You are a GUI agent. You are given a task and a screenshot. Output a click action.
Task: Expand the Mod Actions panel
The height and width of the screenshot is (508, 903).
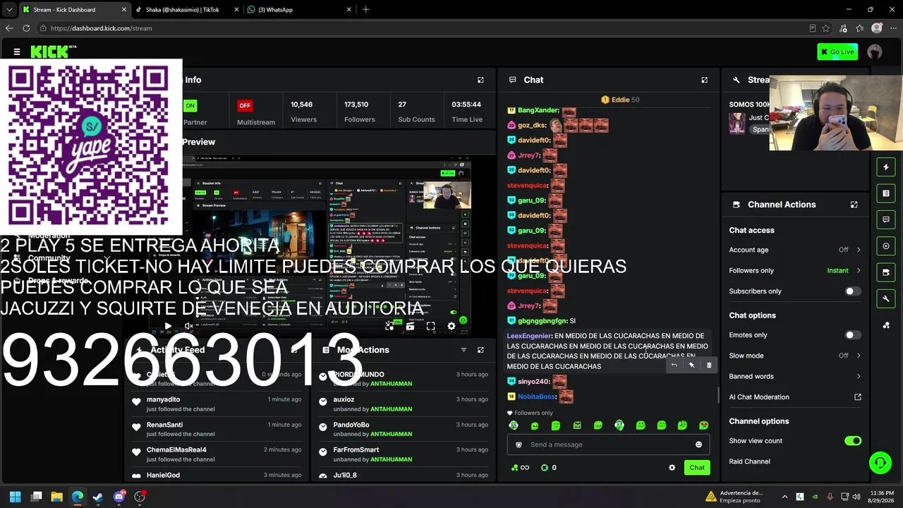(480, 350)
